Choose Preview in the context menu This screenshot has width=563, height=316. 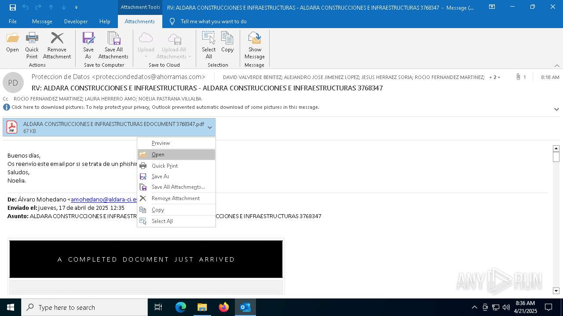point(176,143)
